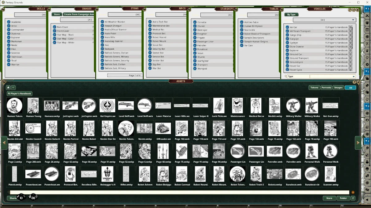Go to previous page of assets

coord(4,143)
